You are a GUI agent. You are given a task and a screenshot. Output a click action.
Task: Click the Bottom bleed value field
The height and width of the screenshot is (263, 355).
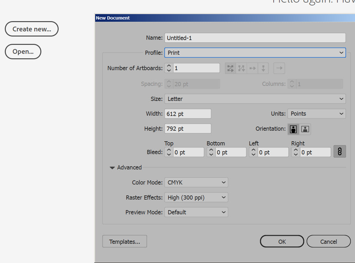click(x=231, y=152)
